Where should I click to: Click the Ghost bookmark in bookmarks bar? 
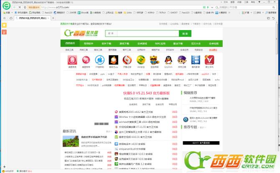point(83,13)
